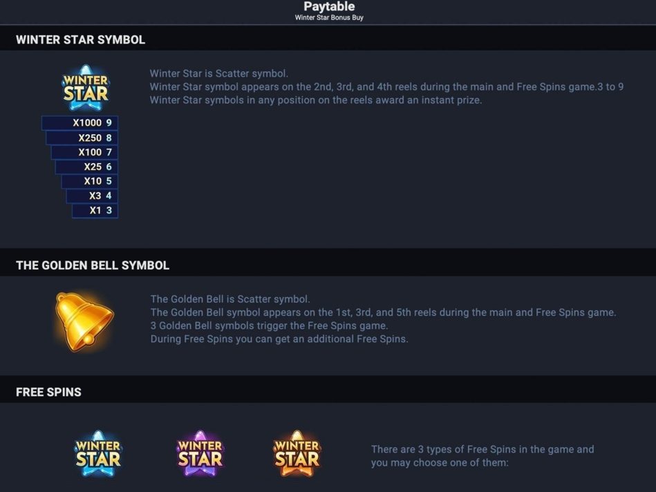Viewport: 656px width, 492px height.
Task: Click the X1000 9 payout row
Action: [79, 122]
